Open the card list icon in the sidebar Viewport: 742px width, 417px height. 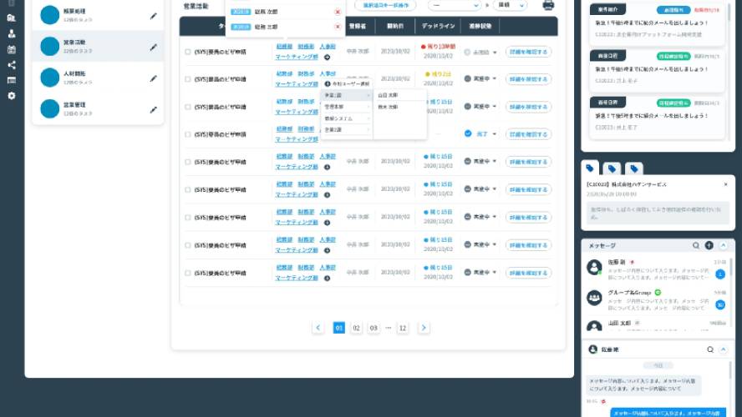coord(12,80)
